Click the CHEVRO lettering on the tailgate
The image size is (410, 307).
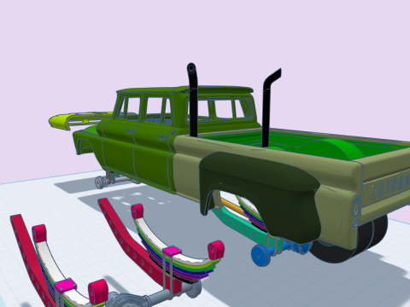click(390, 186)
